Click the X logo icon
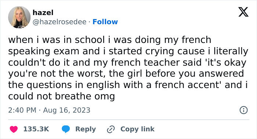 pyautogui.click(x=243, y=12)
